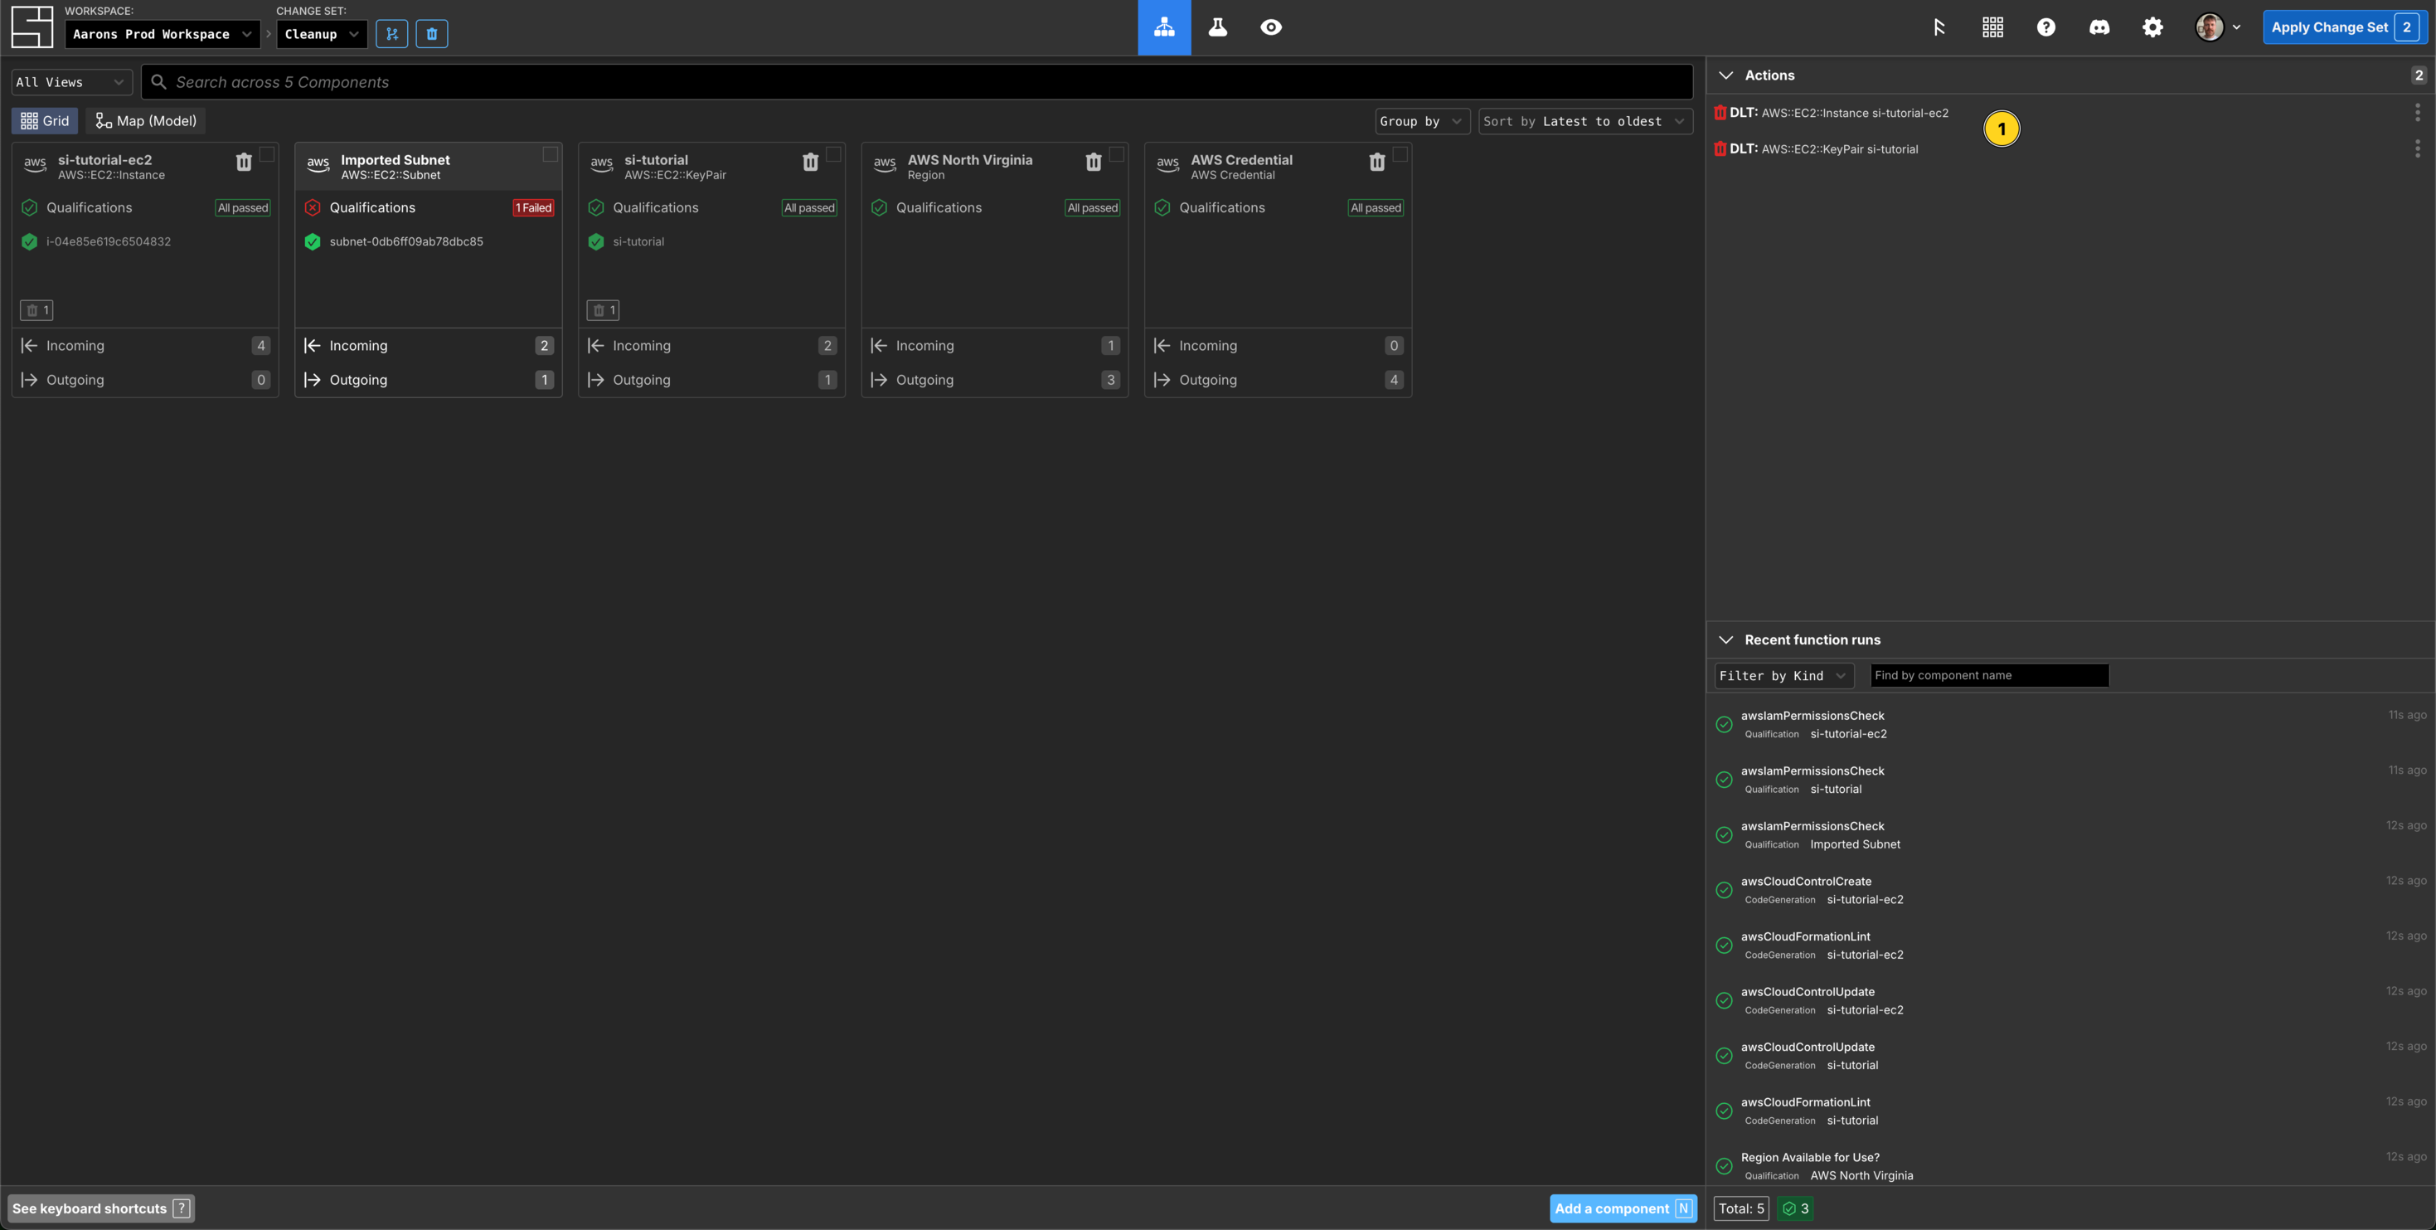The width and height of the screenshot is (2436, 1230).
Task: Delete the si-tutorial-ec2 component via trash icon
Action: click(x=243, y=163)
